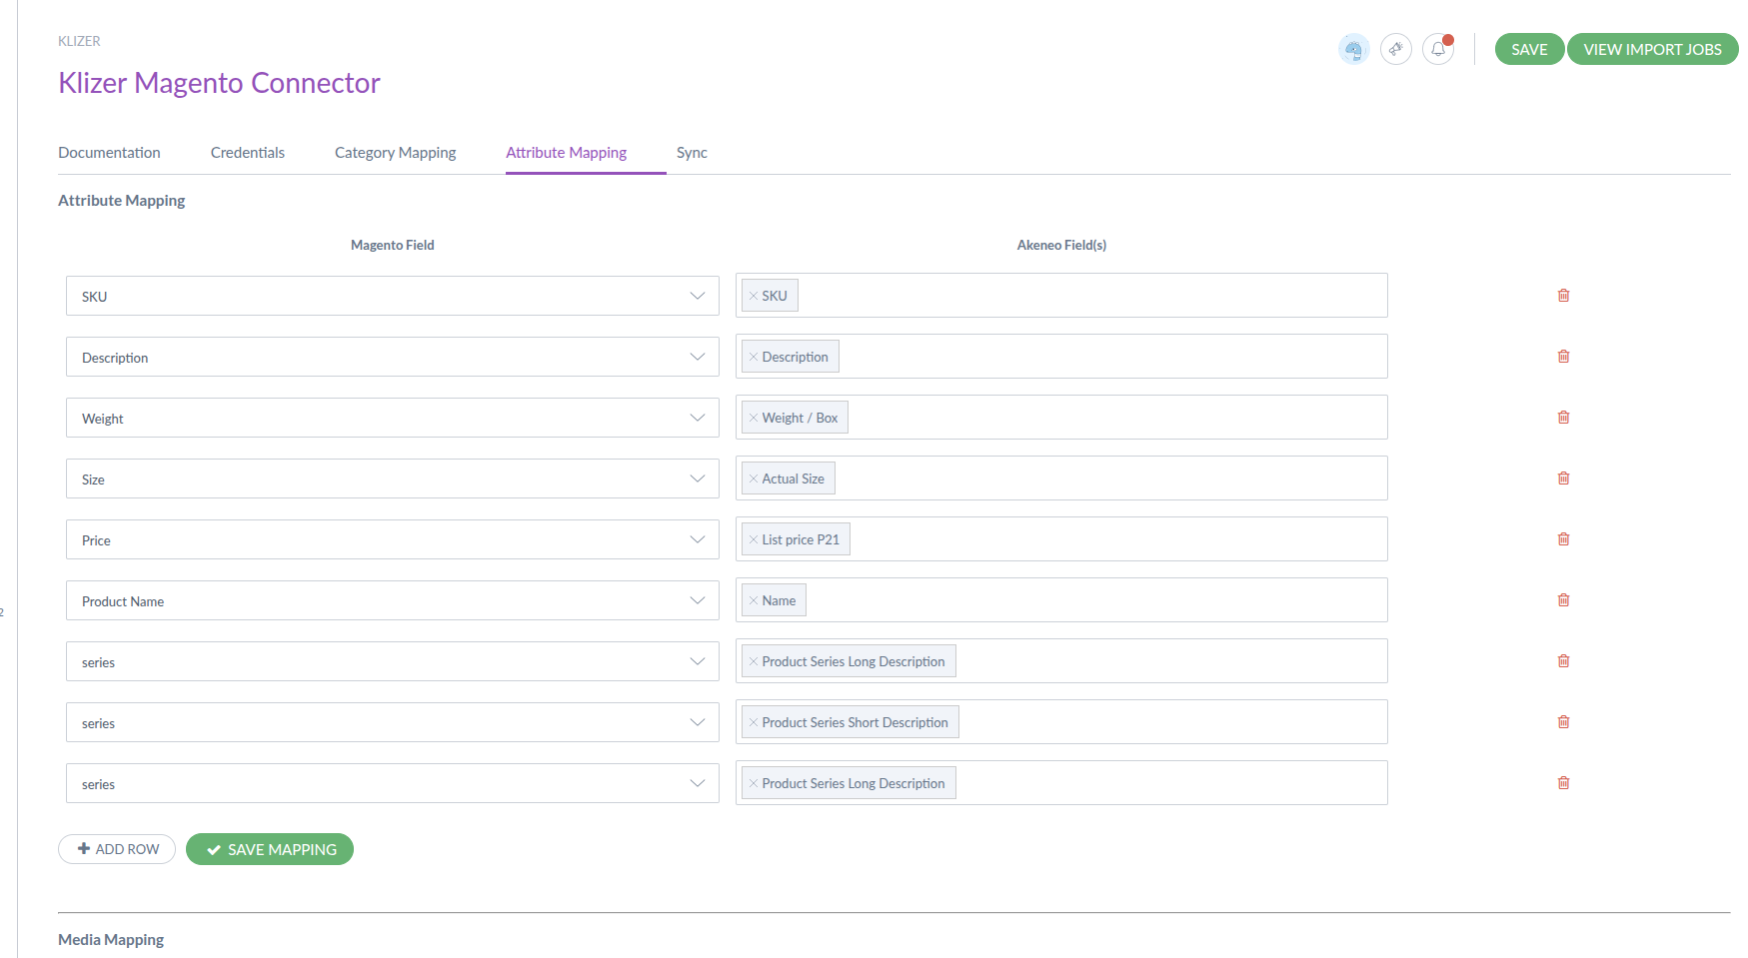Delete the Price mapping row

(1563, 539)
